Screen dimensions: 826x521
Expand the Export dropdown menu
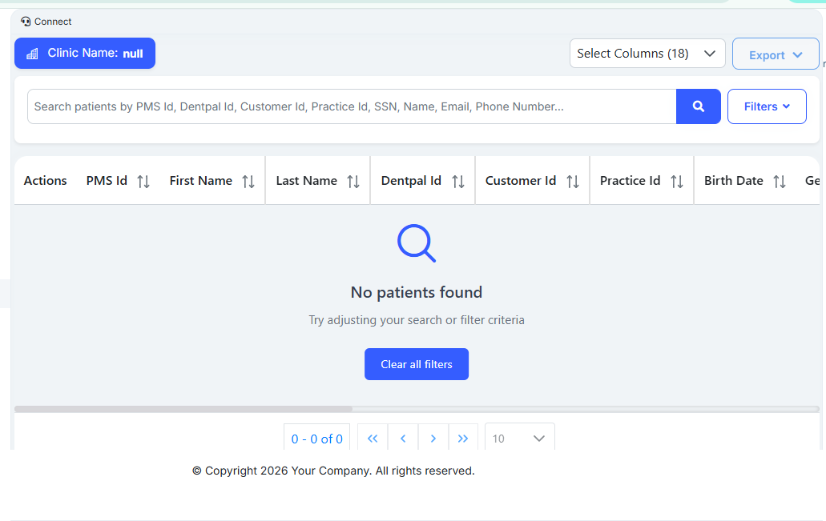click(x=775, y=54)
